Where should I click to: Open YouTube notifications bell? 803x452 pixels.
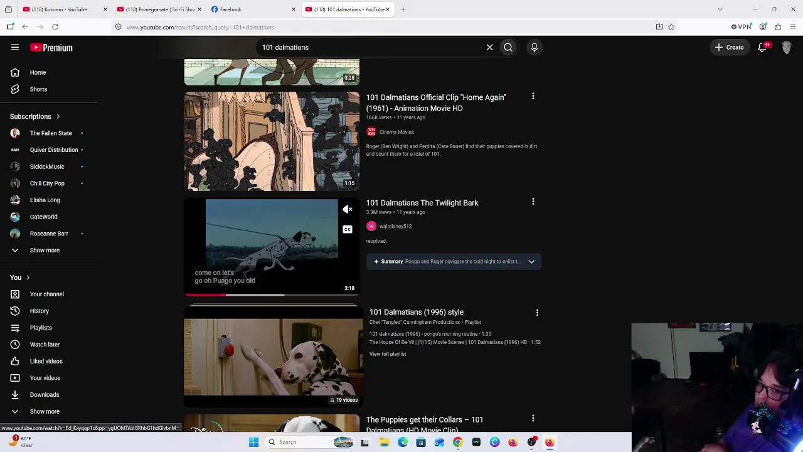763,47
